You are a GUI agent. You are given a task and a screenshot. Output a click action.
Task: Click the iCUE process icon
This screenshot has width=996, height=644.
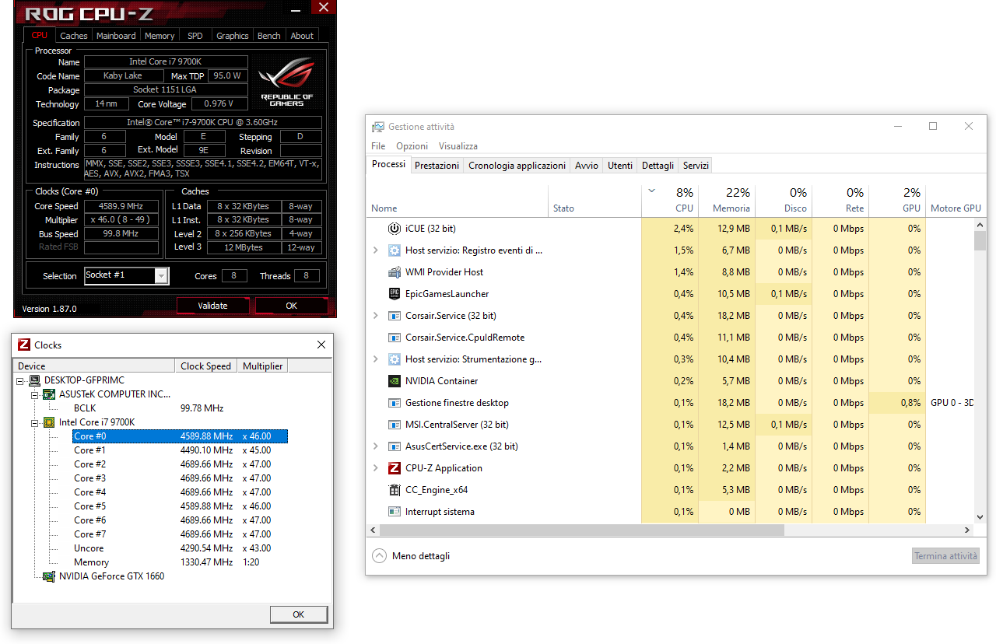pyautogui.click(x=395, y=228)
